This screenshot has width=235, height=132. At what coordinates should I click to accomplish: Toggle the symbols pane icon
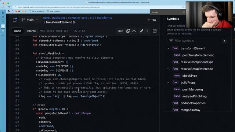[155, 31]
